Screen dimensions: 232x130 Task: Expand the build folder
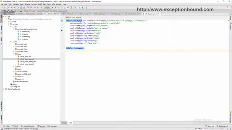[x=8, y=22]
